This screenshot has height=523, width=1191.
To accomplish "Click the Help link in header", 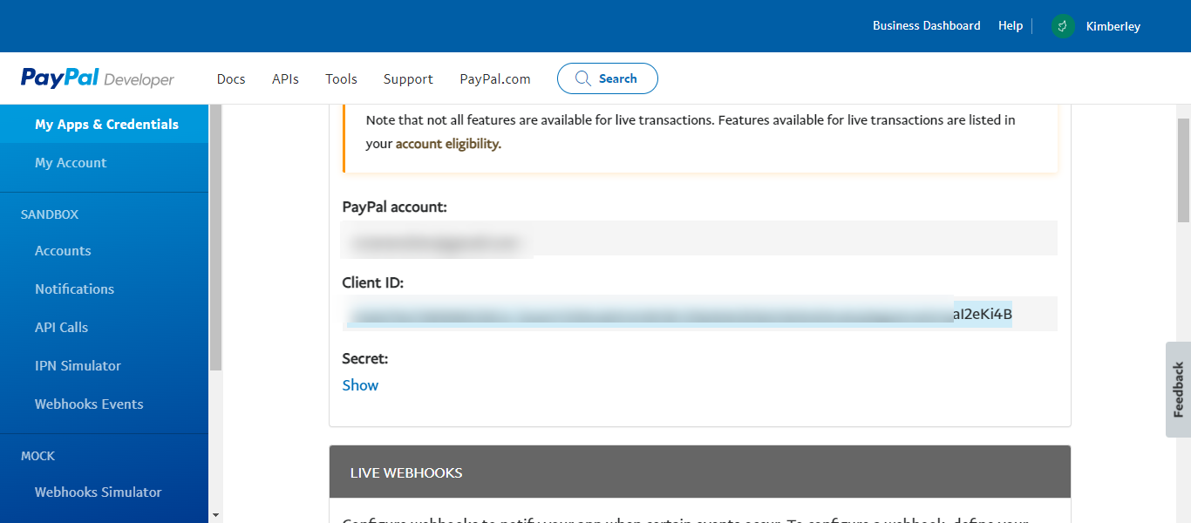I will point(1011,26).
